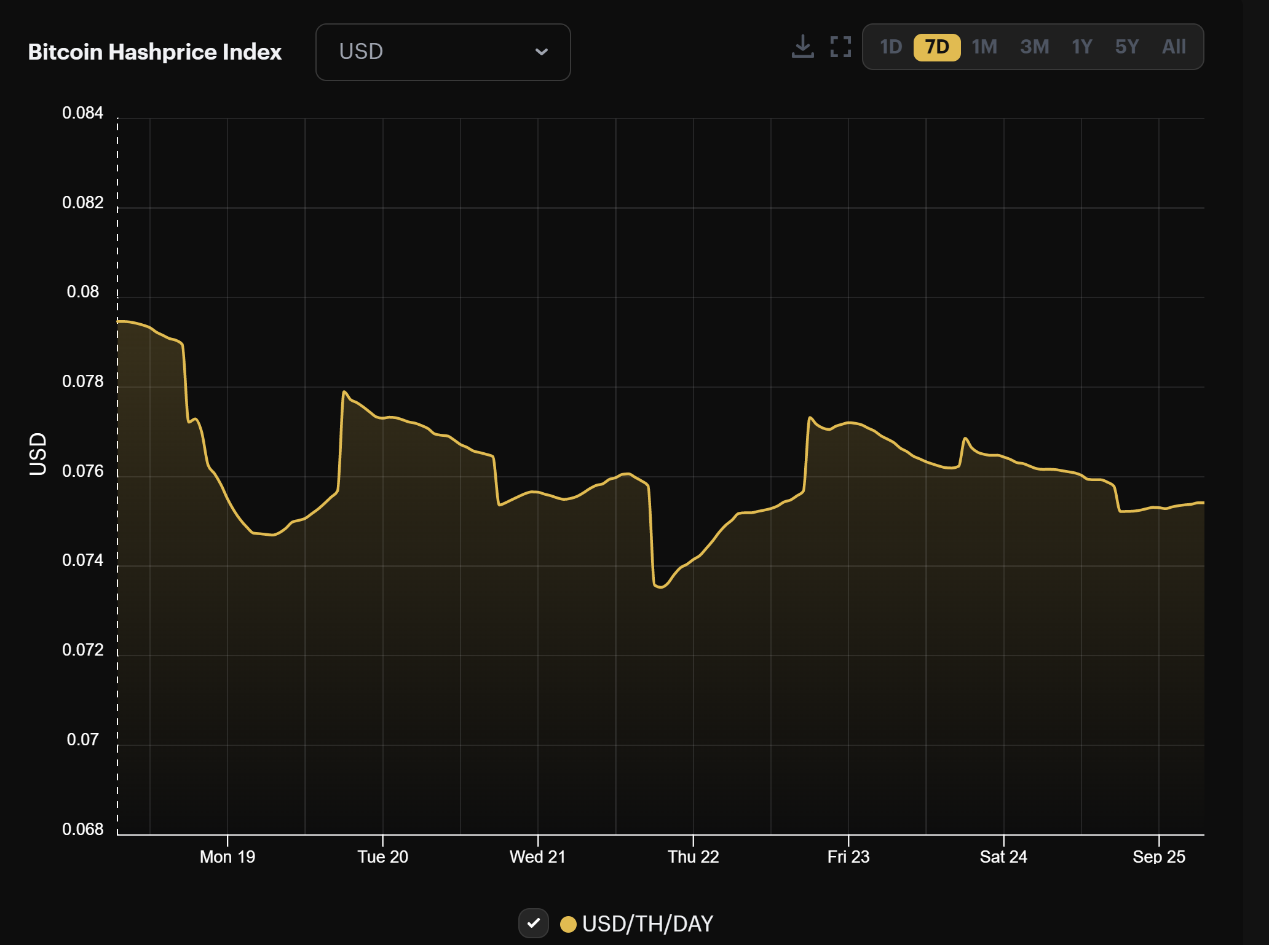Click the Sat 24 axis label

(1003, 857)
